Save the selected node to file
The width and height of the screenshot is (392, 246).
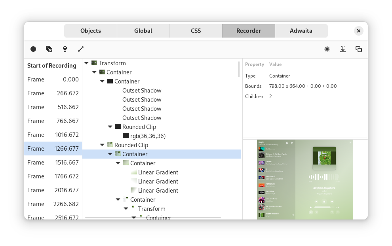(x=343, y=49)
